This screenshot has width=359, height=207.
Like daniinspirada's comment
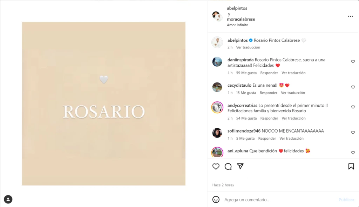(x=353, y=62)
